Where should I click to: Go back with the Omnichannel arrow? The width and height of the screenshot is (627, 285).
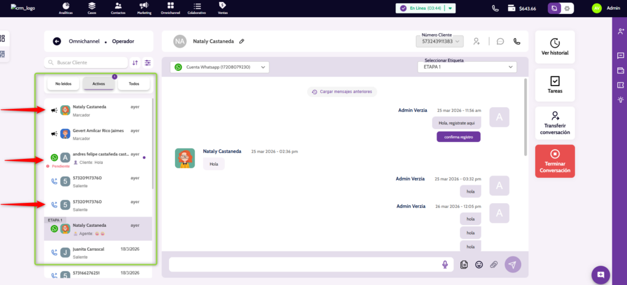57,42
